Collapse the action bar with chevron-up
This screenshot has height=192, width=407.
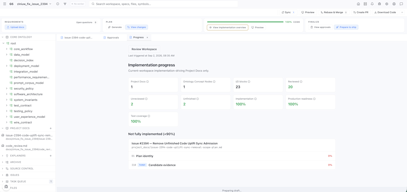coord(402,13)
